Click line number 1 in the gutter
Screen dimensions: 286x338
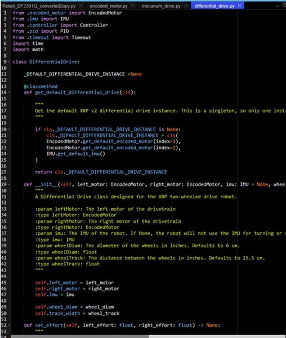pos(5,13)
